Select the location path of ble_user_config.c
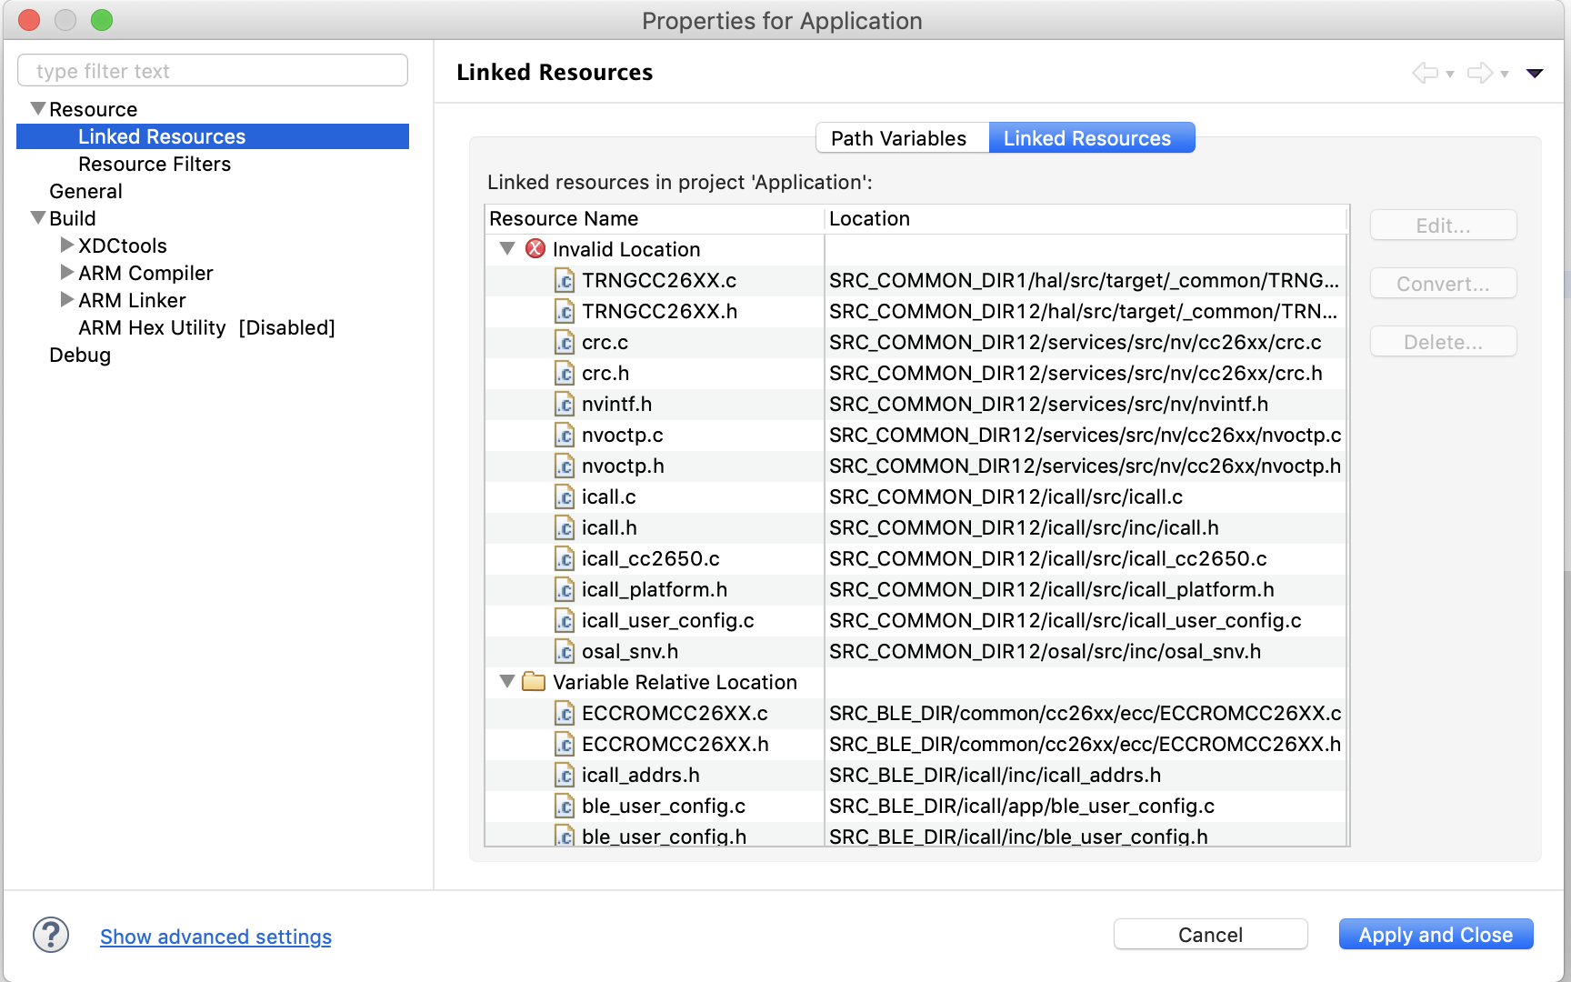This screenshot has height=982, width=1571. (x=1022, y=806)
